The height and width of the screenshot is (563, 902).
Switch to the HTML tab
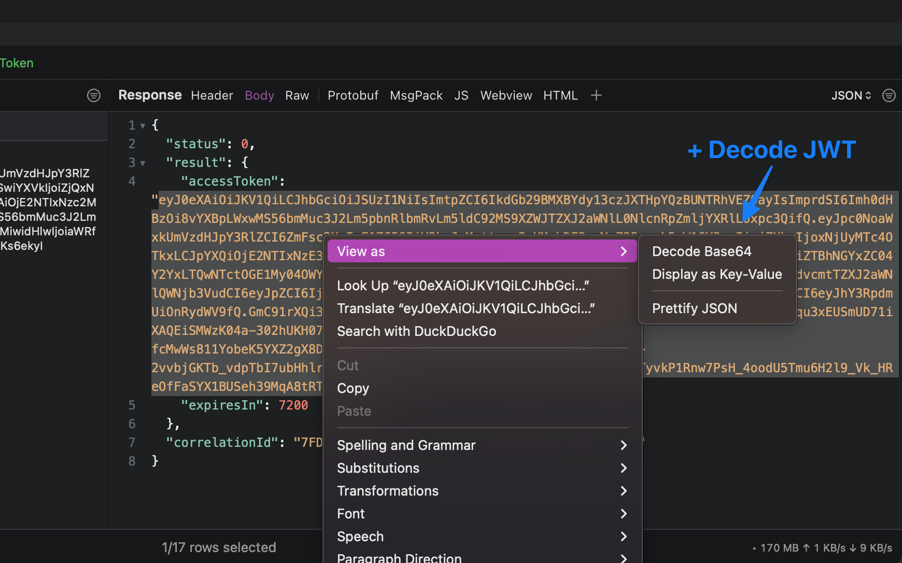click(x=560, y=95)
